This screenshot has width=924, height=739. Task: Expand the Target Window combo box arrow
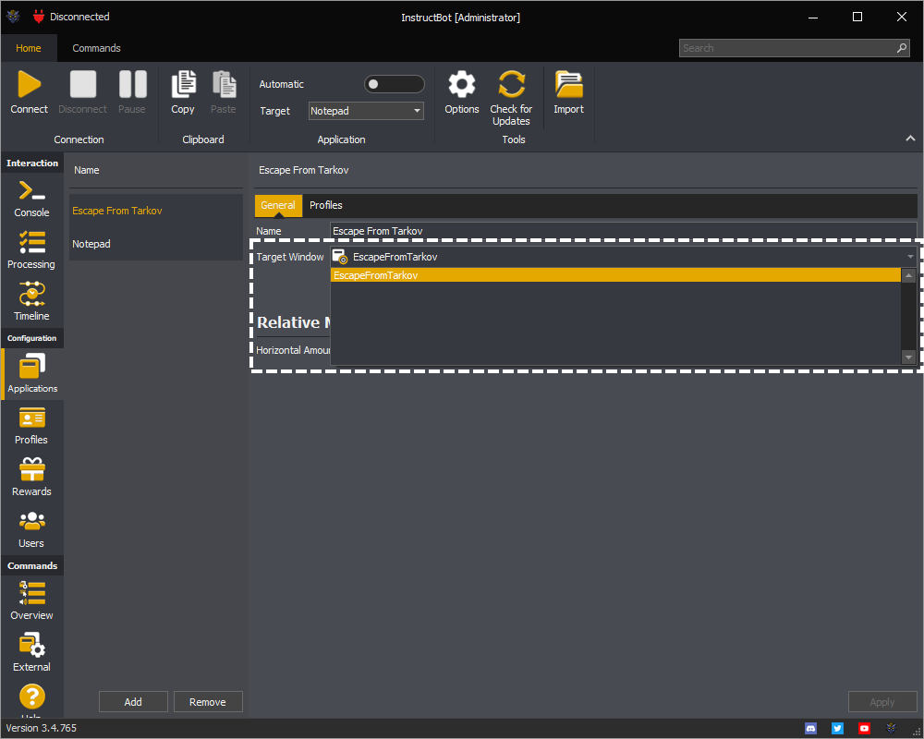[x=910, y=257]
